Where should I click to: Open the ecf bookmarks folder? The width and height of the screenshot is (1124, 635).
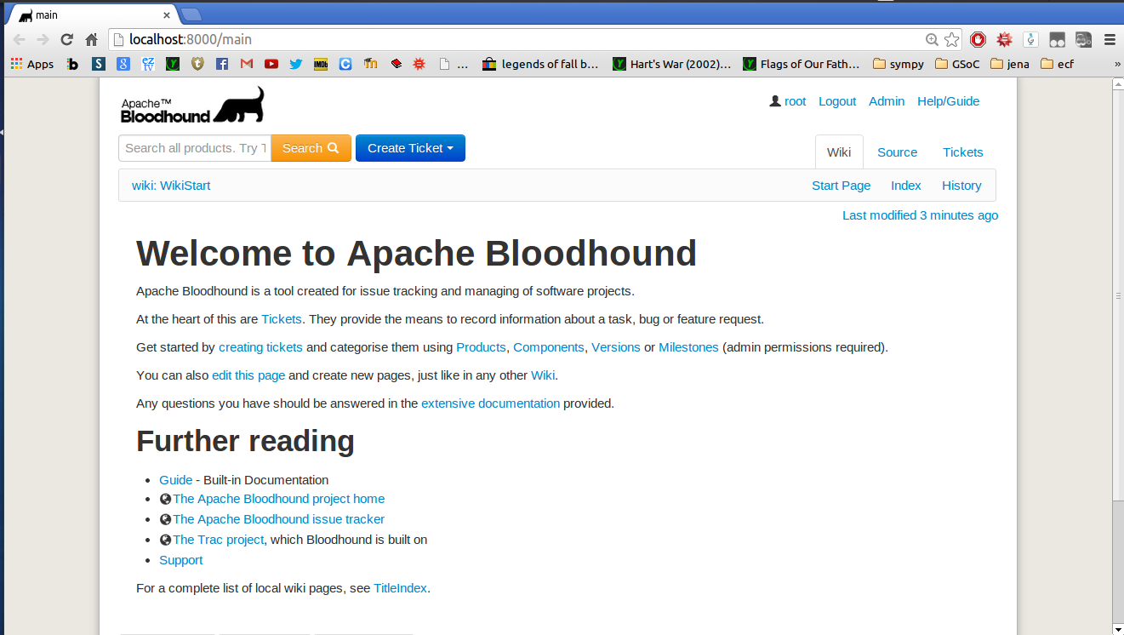1058,64
